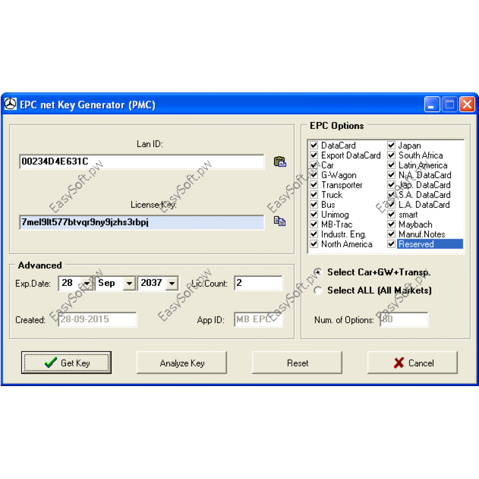Uncheck the L.A. DataCard option
This screenshot has width=479, height=479.
pos(391,205)
